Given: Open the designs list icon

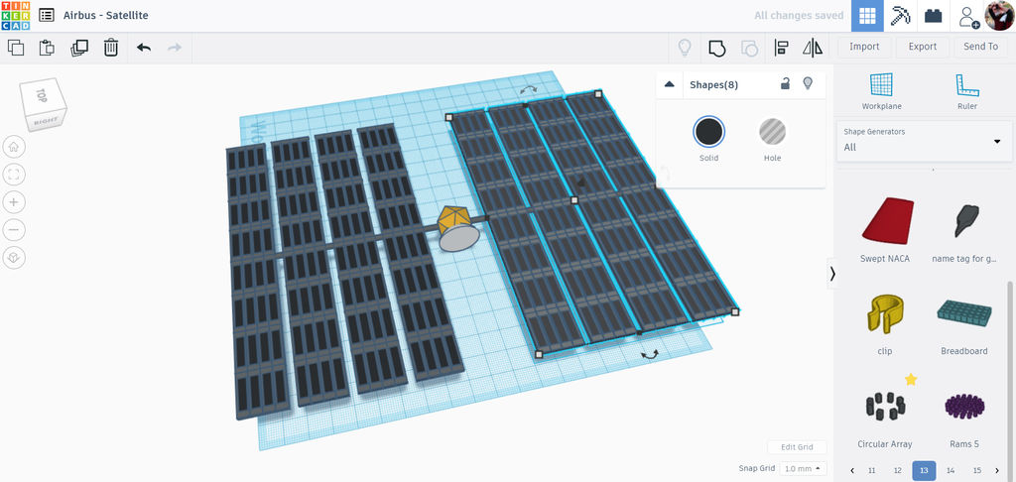Looking at the screenshot, I should (46, 15).
